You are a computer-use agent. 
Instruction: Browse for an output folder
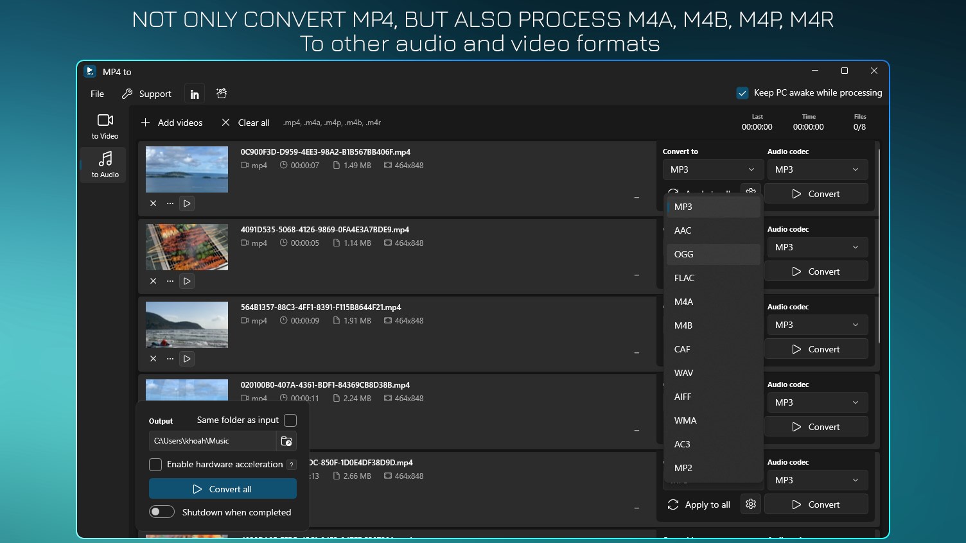286,441
